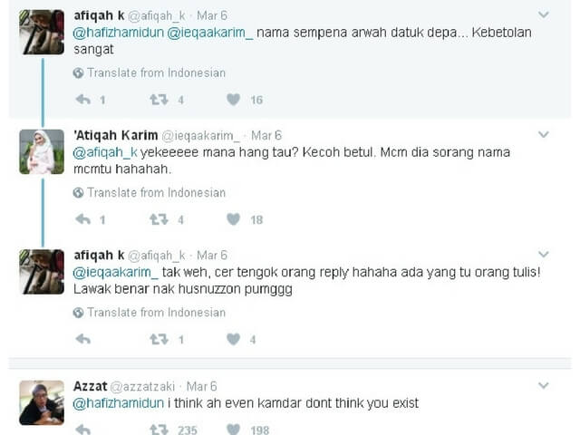
Task: Open the @hafizhamidun mention in Azzat's tweet
Action: pos(119,403)
